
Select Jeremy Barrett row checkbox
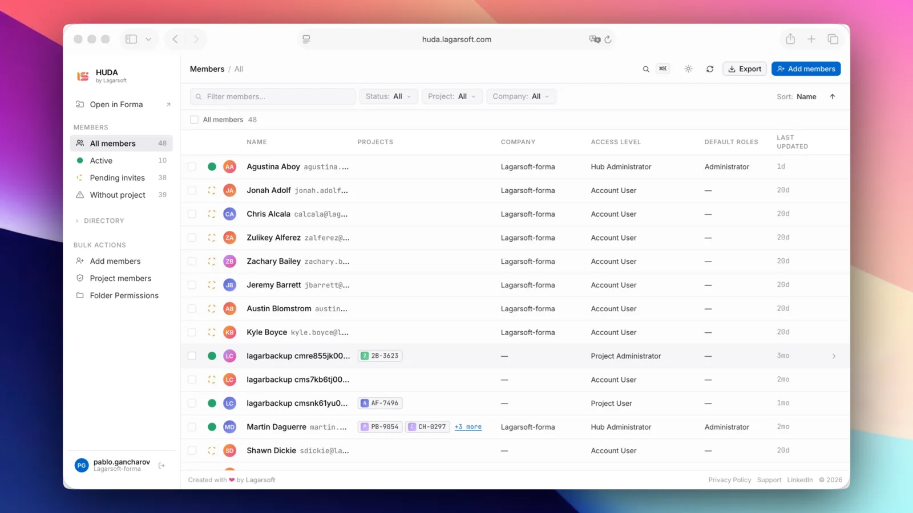coord(192,285)
